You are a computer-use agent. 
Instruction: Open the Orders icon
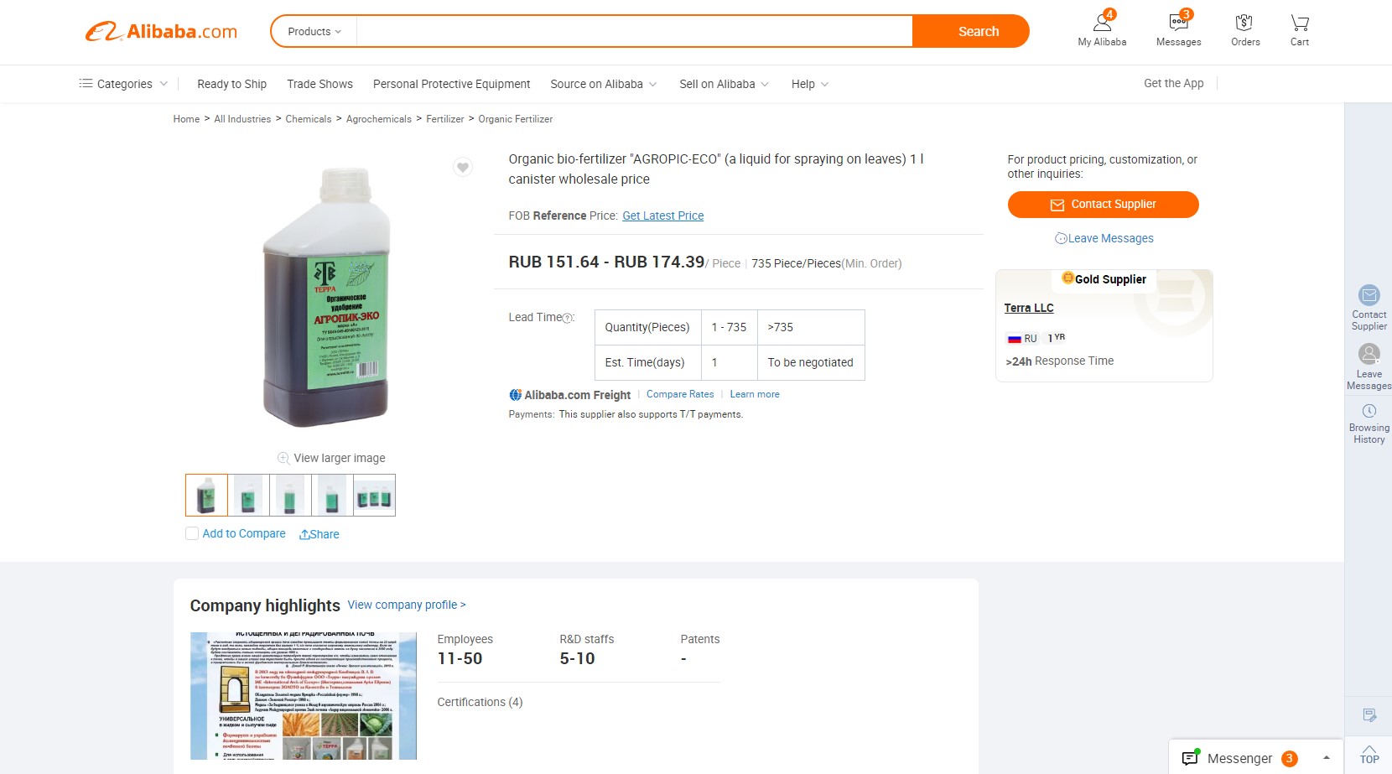pos(1244,23)
